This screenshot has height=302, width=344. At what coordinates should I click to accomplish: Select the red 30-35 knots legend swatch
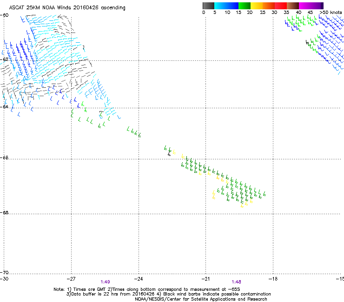coord(281,6)
